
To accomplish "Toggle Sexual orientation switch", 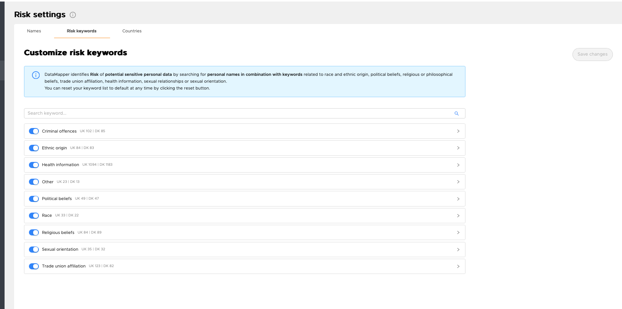I will click(x=34, y=249).
